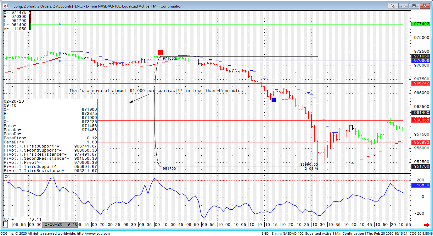The width and height of the screenshot is (433, 236).
Task: Click the red-green range bar near OHLC values
Action: (x=30, y=21)
